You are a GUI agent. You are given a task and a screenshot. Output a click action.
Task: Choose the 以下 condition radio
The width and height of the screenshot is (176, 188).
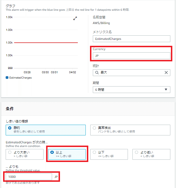[95, 152]
